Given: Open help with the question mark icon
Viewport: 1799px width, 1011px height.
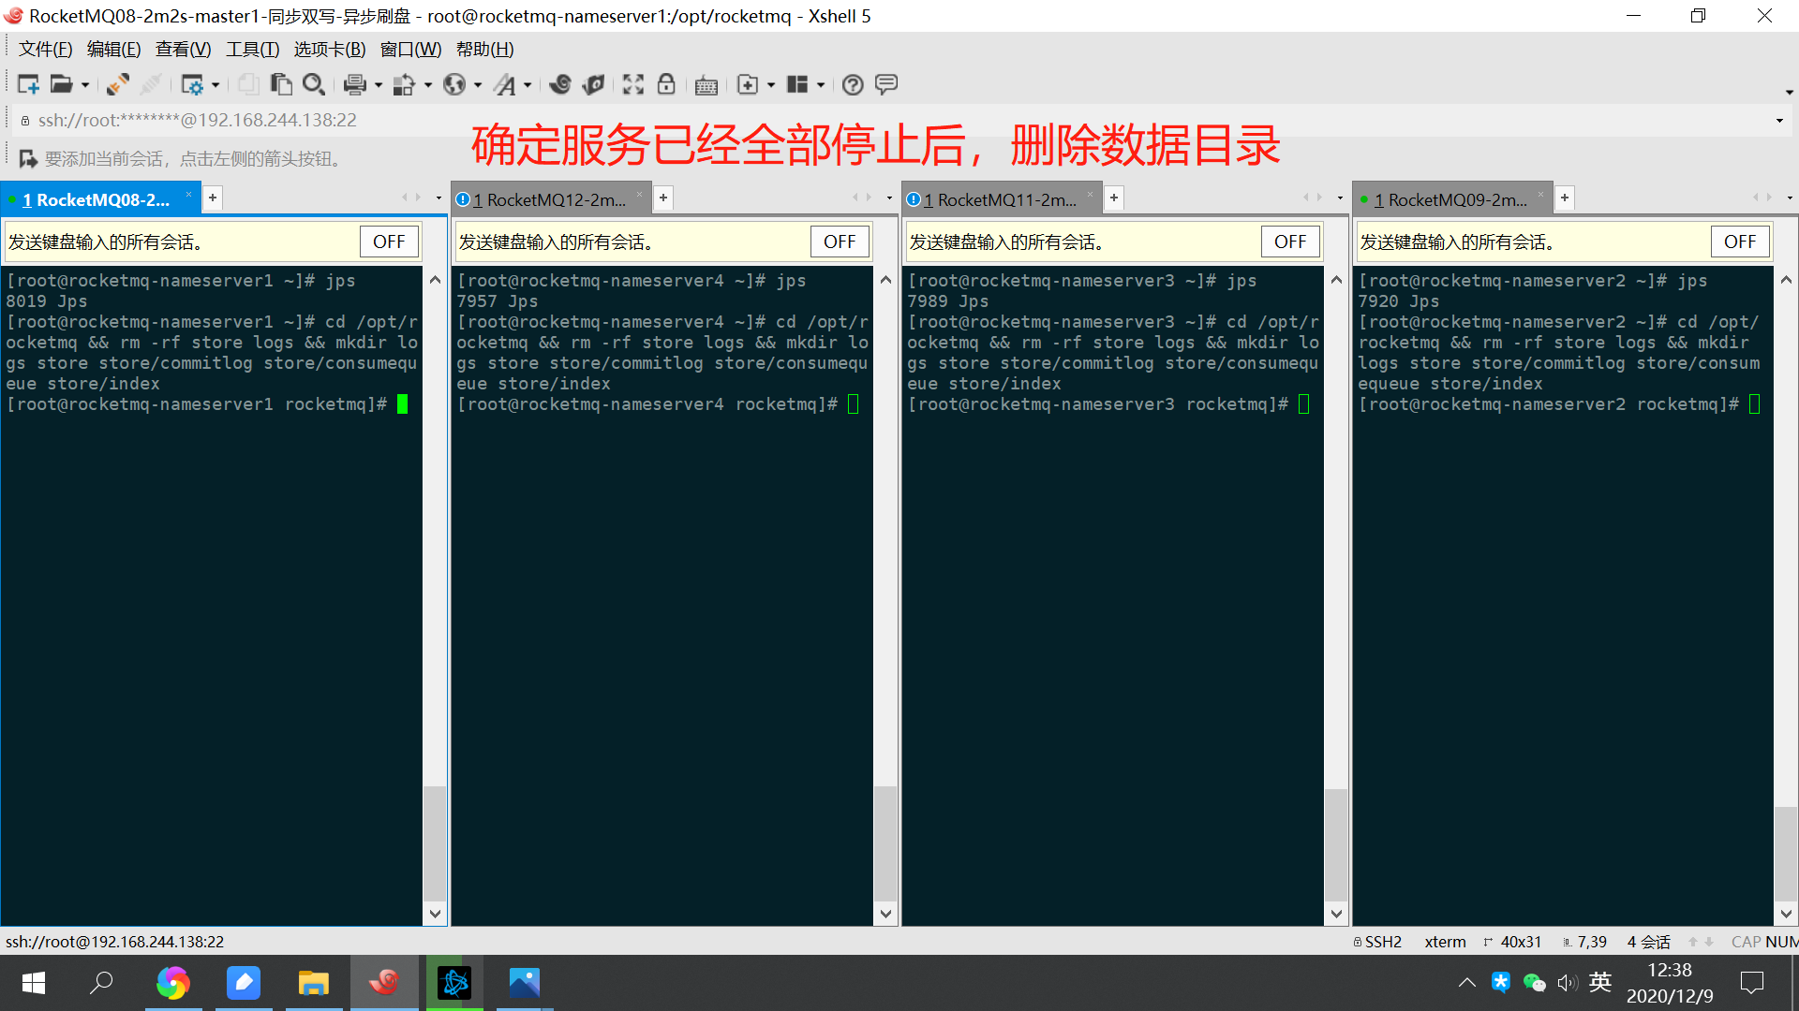Looking at the screenshot, I should 853,84.
